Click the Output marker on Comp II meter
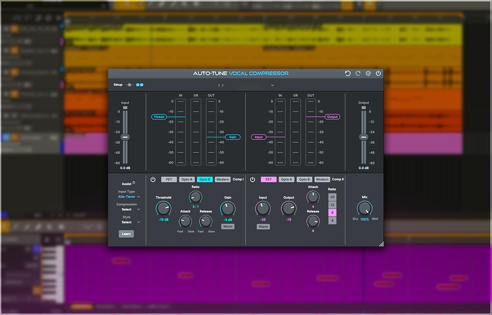The width and height of the screenshot is (492, 315). click(332, 117)
